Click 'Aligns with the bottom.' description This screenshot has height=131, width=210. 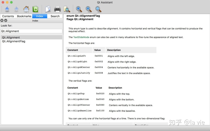(x=122, y=99)
